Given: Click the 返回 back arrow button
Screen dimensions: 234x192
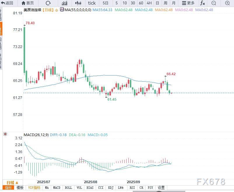Looking at the screenshot, I should pyautogui.click(x=7, y=3).
